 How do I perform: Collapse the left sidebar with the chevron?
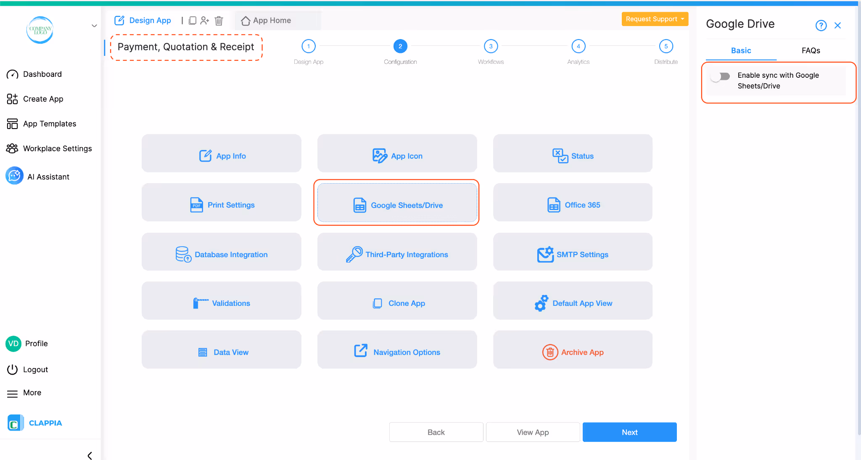90,455
